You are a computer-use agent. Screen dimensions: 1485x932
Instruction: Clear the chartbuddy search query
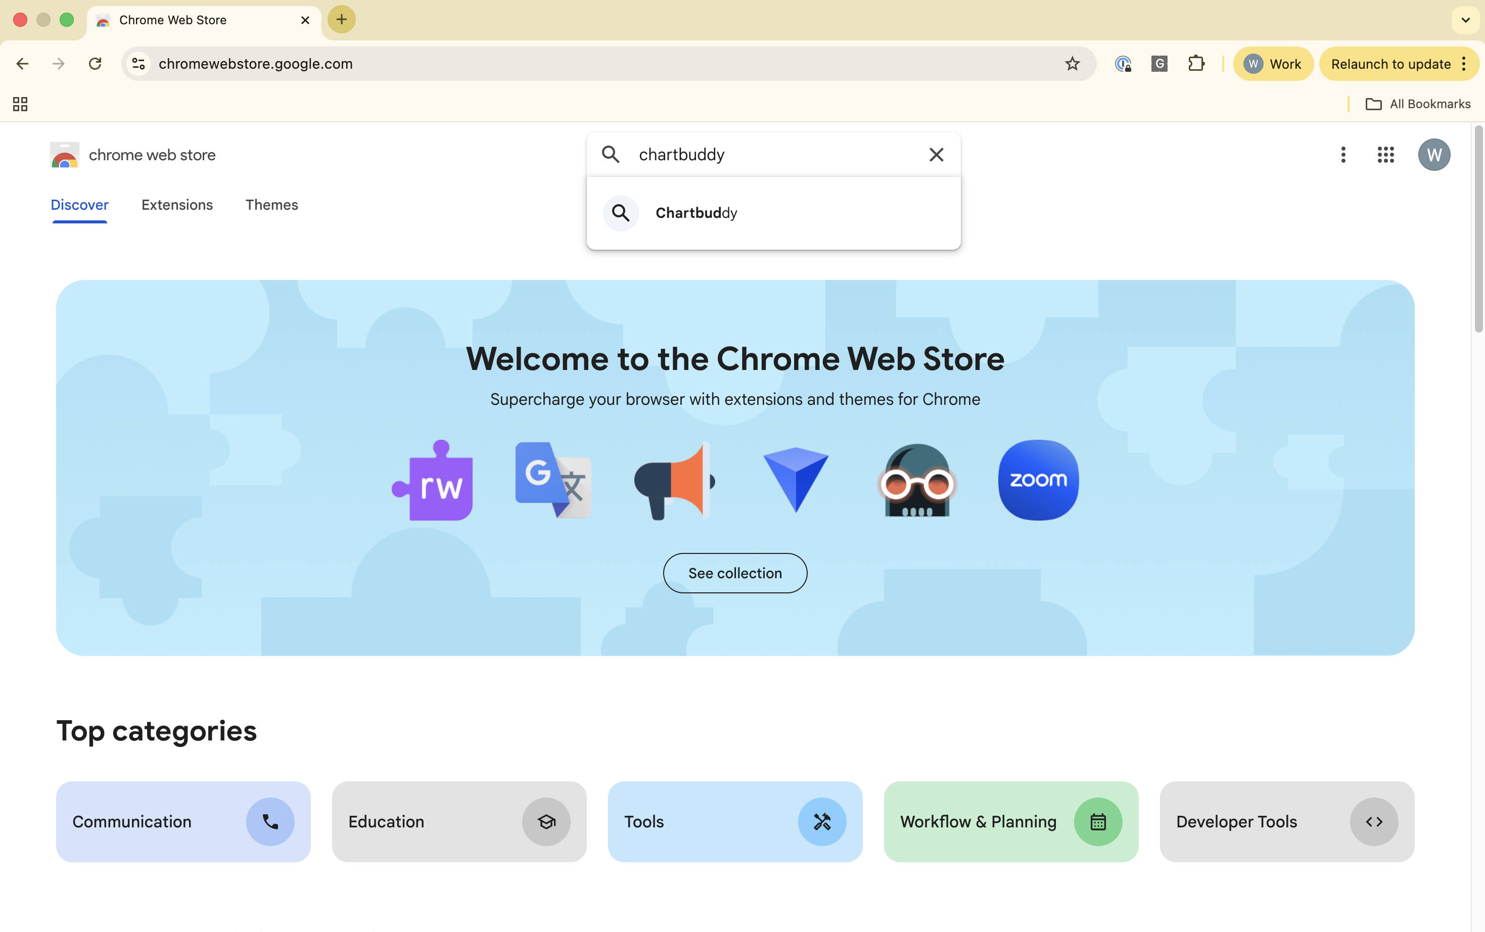936,154
